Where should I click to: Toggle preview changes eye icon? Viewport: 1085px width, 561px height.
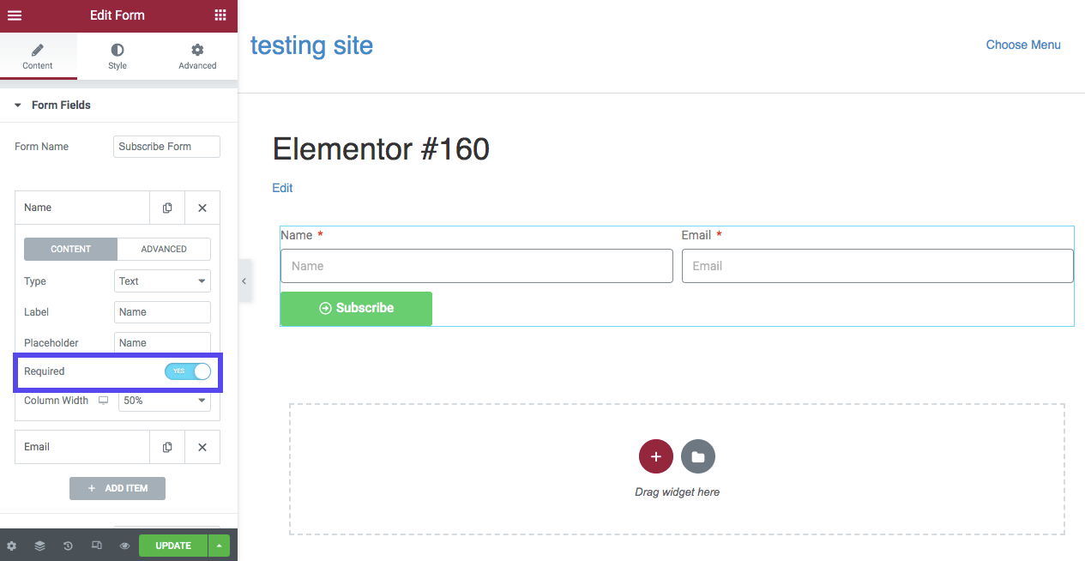coord(124,546)
